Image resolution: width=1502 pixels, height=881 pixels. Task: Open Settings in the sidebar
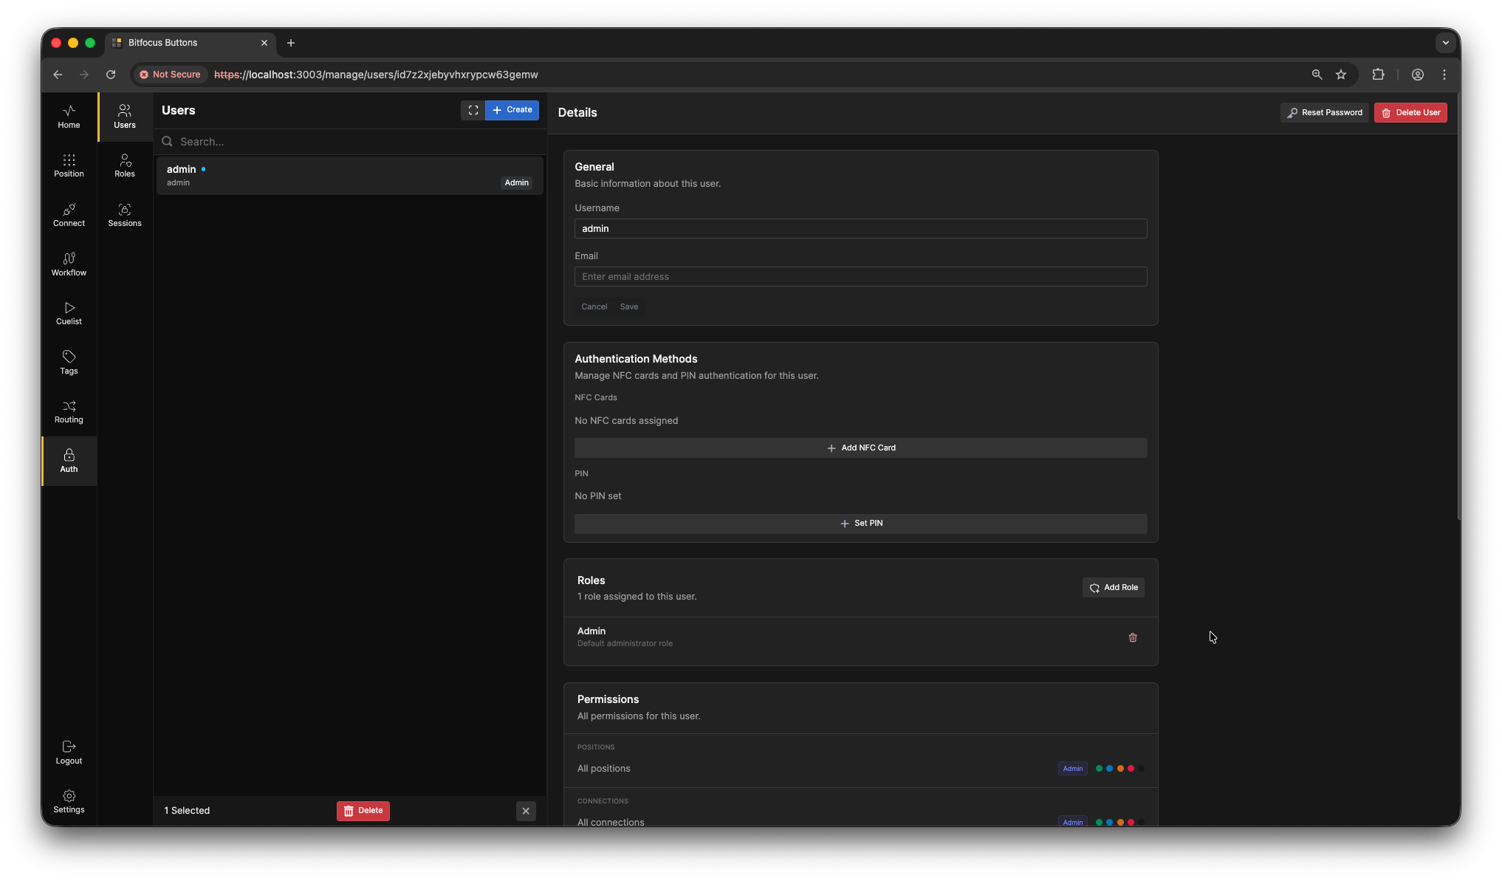pyautogui.click(x=69, y=801)
